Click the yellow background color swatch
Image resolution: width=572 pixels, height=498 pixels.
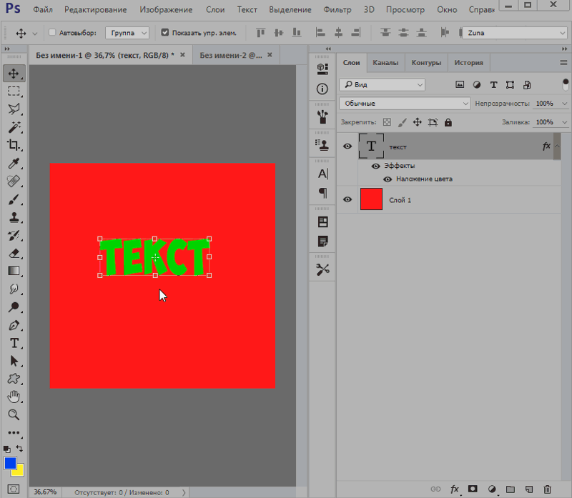click(x=19, y=472)
